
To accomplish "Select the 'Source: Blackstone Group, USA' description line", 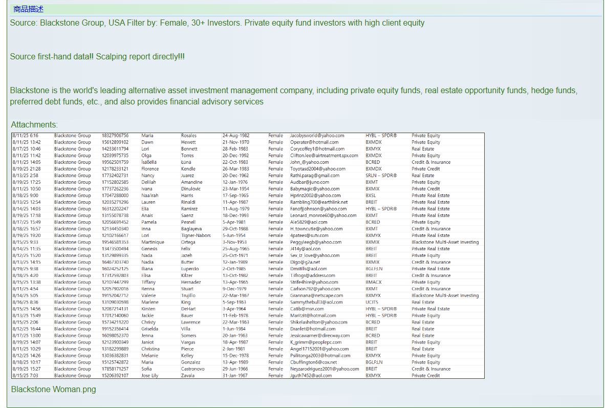I will 217,23.
